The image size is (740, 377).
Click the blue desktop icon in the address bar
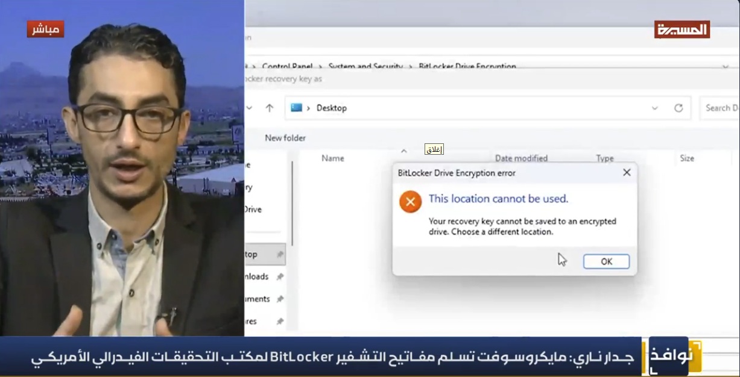(296, 108)
